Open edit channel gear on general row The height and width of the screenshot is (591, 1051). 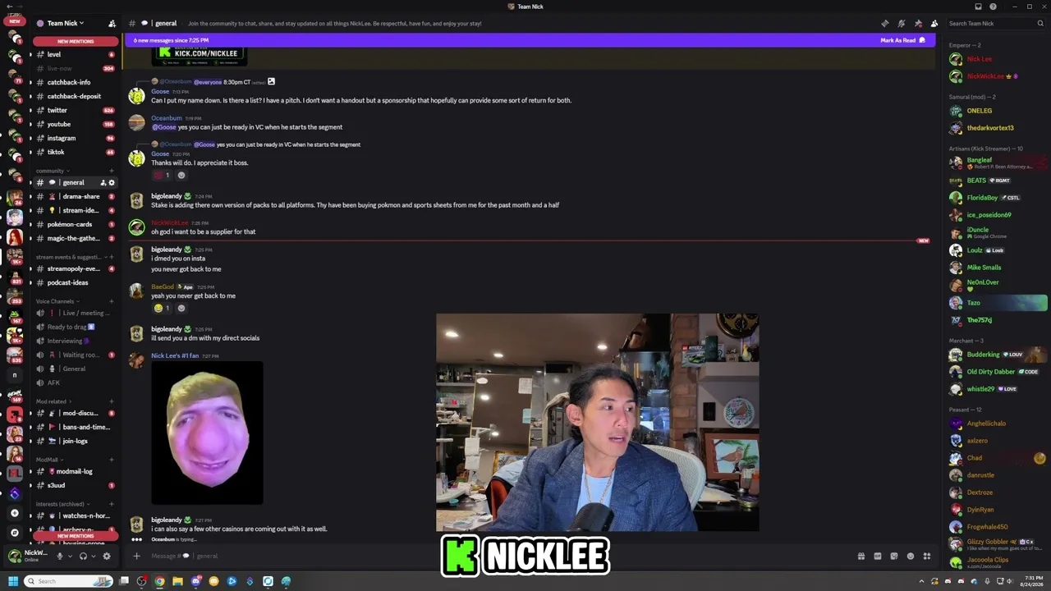tap(112, 182)
